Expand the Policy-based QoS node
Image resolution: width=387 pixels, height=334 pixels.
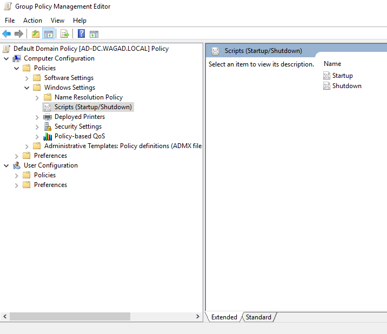click(37, 136)
